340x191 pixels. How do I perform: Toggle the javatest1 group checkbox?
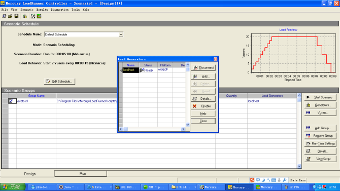(x=11, y=101)
